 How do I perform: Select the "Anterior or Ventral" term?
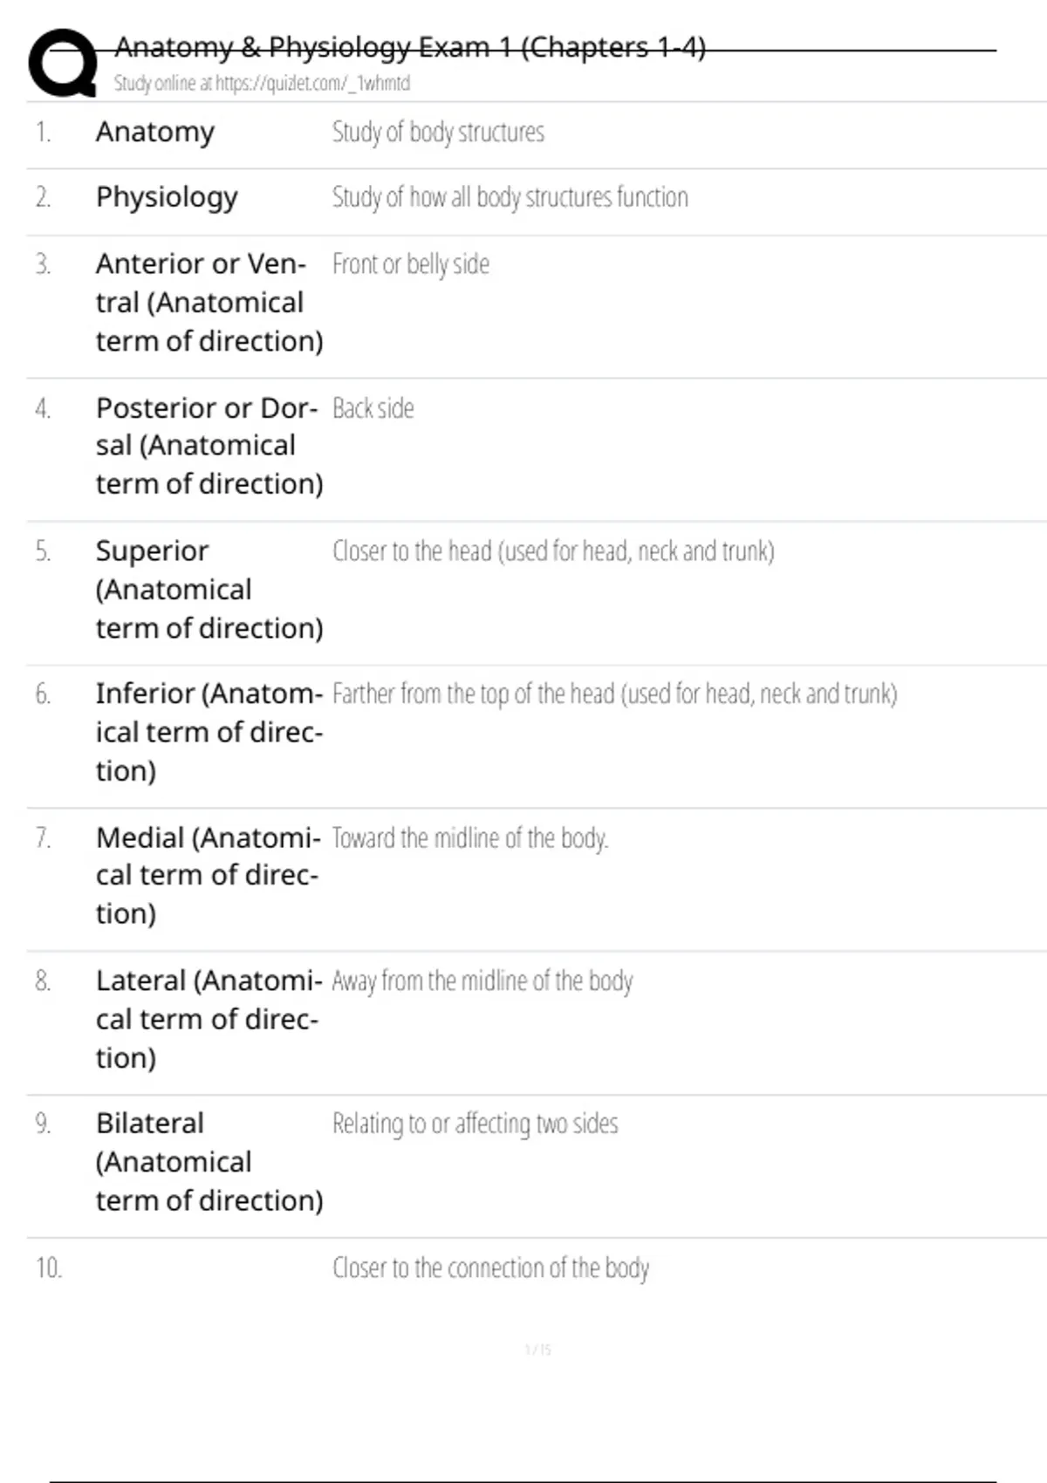(x=208, y=302)
